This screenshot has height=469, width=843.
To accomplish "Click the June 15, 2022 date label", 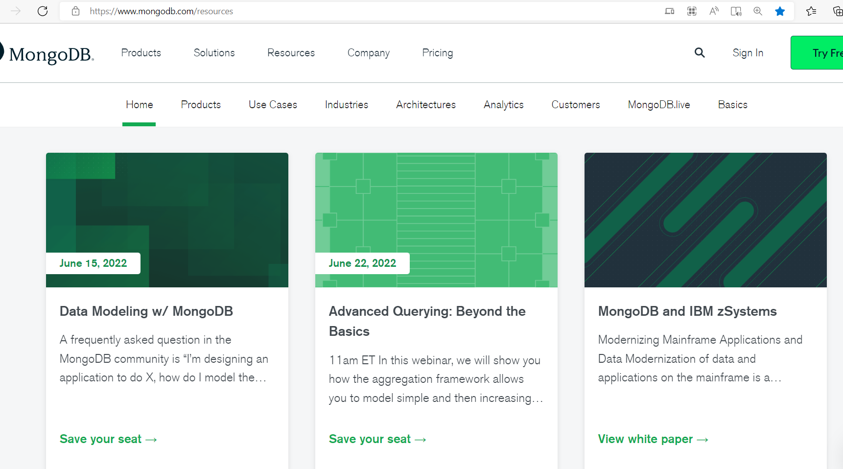I will (93, 263).
